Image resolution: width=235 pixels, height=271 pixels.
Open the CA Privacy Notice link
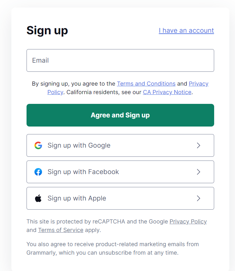click(167, 92)
